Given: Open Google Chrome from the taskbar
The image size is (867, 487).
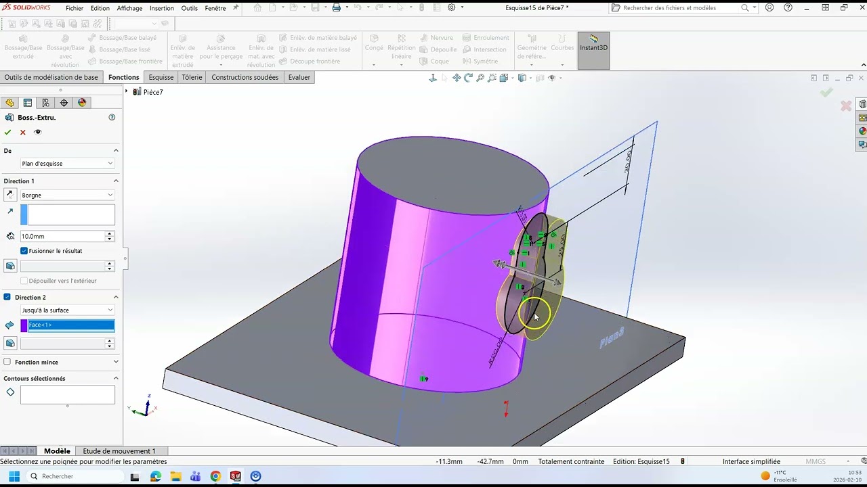Looking at the screenshot, I should click(215, 476).
